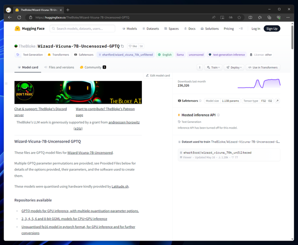Click the Hugging Face logo
The height and width of the screenshot is (245, 298).
(x=29, y=28)
